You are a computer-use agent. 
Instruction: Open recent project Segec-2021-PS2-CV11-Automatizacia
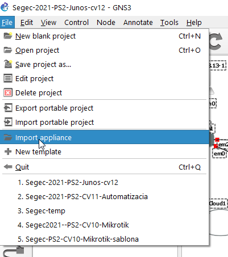(82, 197)
